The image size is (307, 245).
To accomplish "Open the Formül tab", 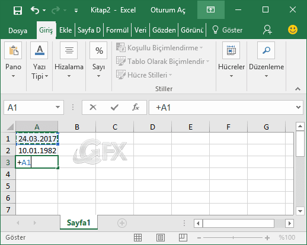I will pyautogui.click(x=117, y=30).
